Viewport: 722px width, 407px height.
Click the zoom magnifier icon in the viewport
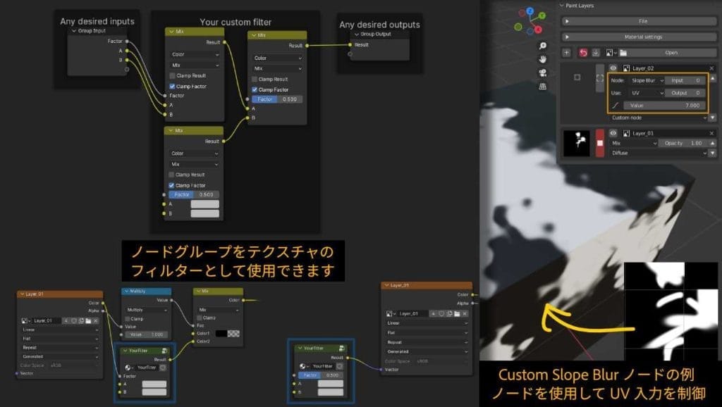[542, 46]
